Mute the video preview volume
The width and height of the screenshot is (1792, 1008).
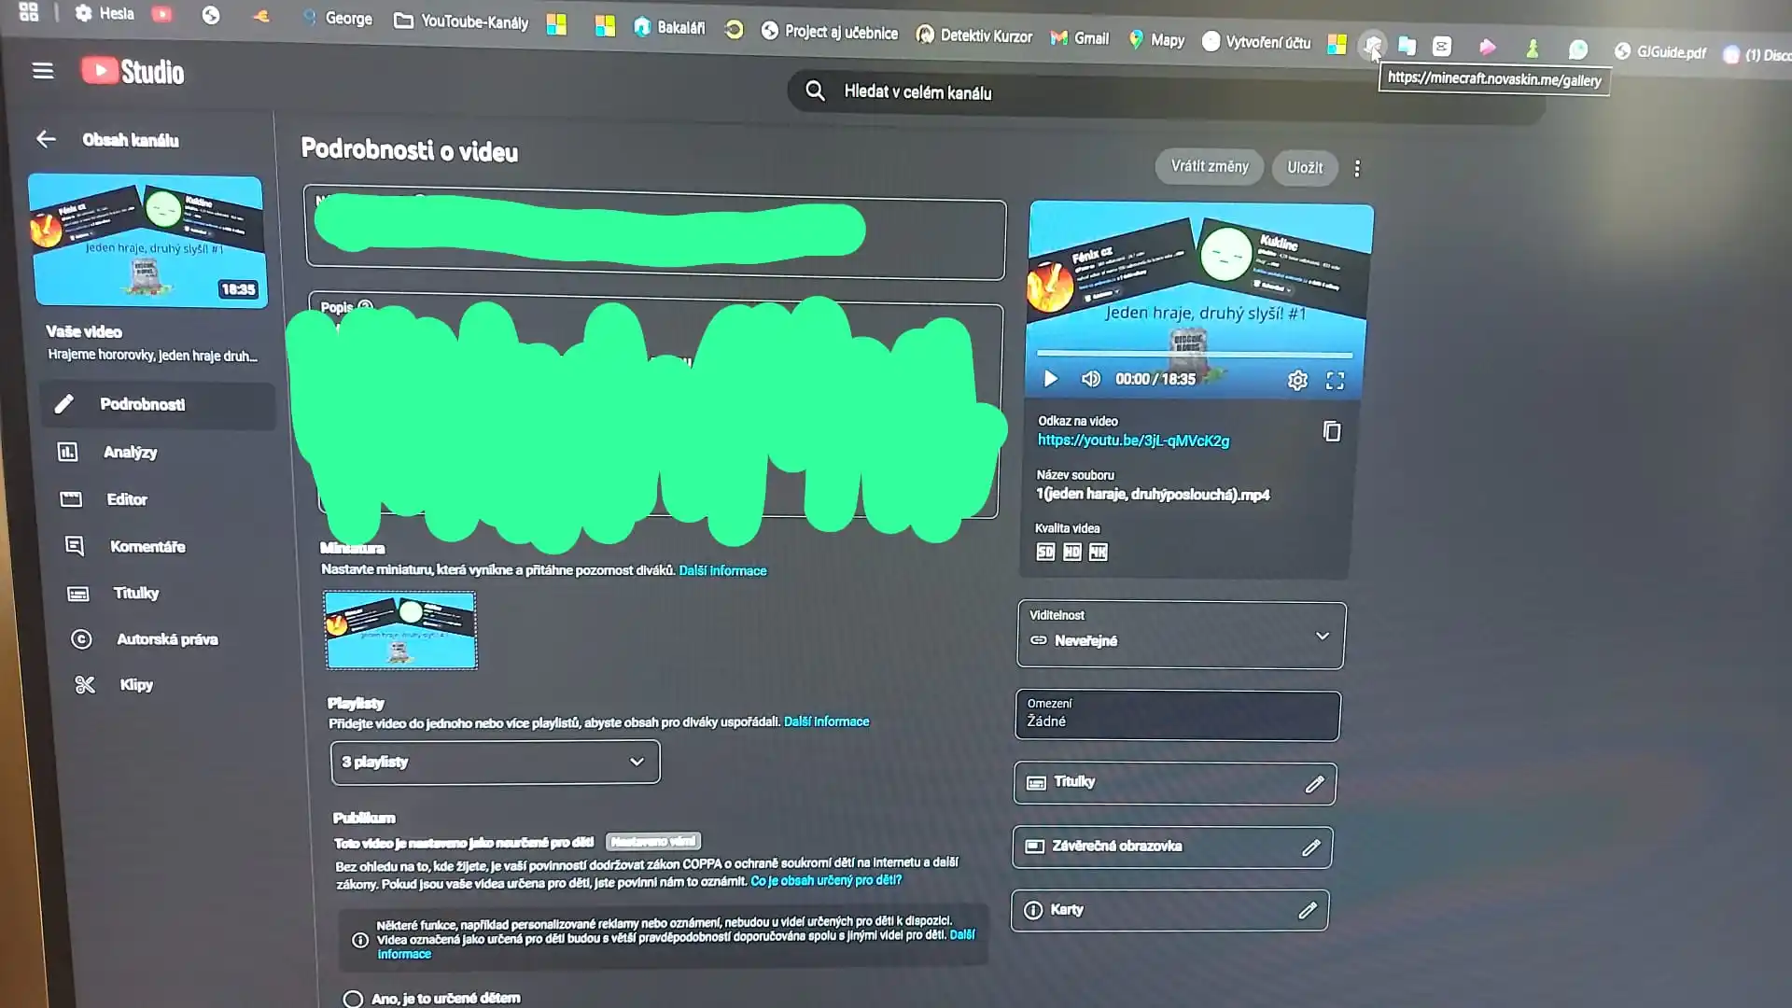pos(1090,379)
